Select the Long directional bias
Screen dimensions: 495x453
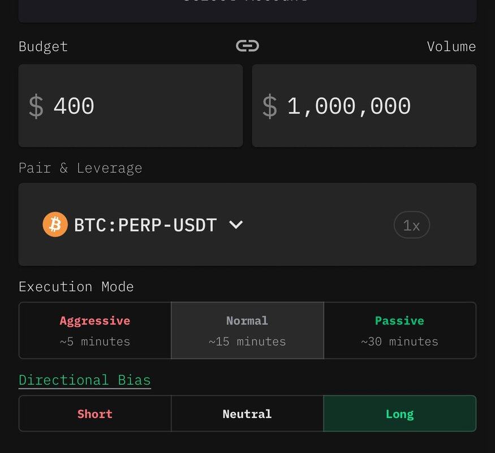(x=399, y=414)
